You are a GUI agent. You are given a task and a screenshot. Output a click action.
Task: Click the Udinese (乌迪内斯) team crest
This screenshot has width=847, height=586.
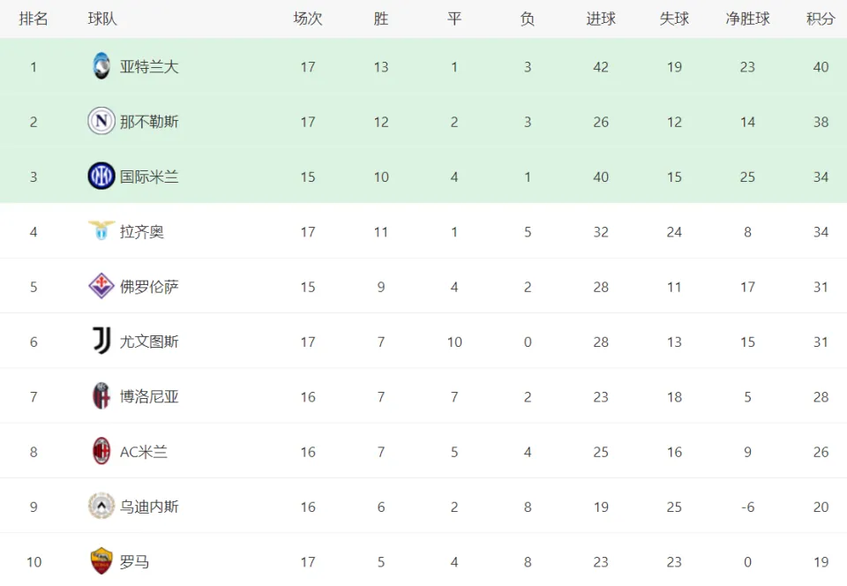pyautogui.click(x=101, y=506)
